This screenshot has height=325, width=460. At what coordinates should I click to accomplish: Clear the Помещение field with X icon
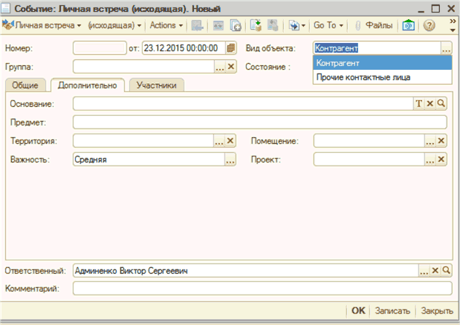click(441, 141)
